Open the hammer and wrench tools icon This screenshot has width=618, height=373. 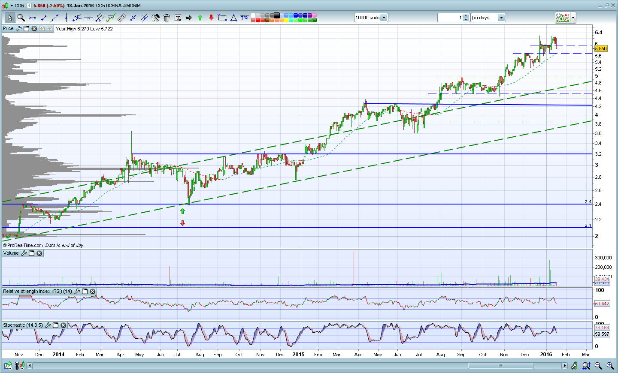(155, 18)
